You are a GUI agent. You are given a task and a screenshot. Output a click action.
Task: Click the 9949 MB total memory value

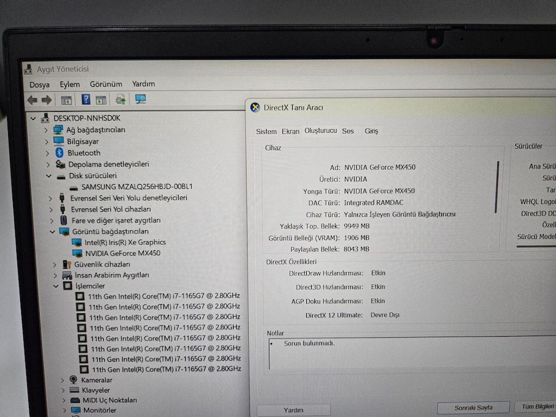pyautogui.click(x=356, y=226)
